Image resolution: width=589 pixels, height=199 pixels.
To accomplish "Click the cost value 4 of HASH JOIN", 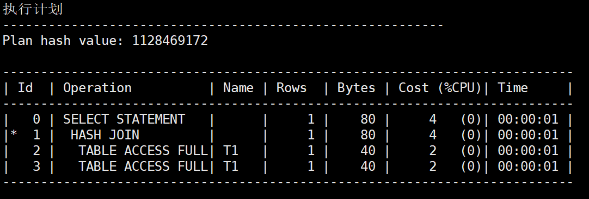I will click(x=433, y=135).
